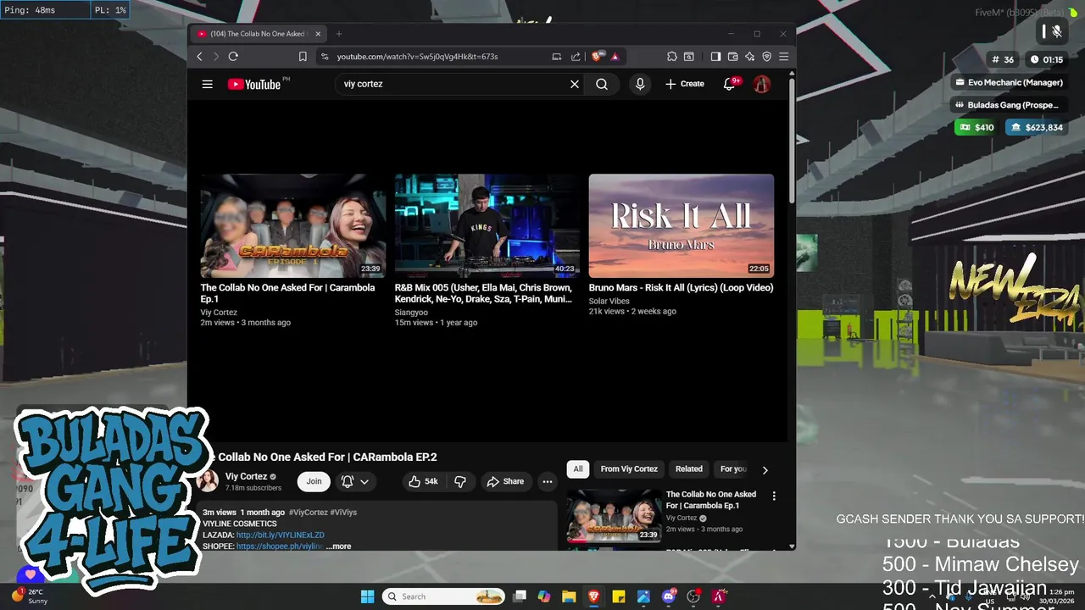
Task: Open File Explorer from the taskbar
Action: click(569, 596)
